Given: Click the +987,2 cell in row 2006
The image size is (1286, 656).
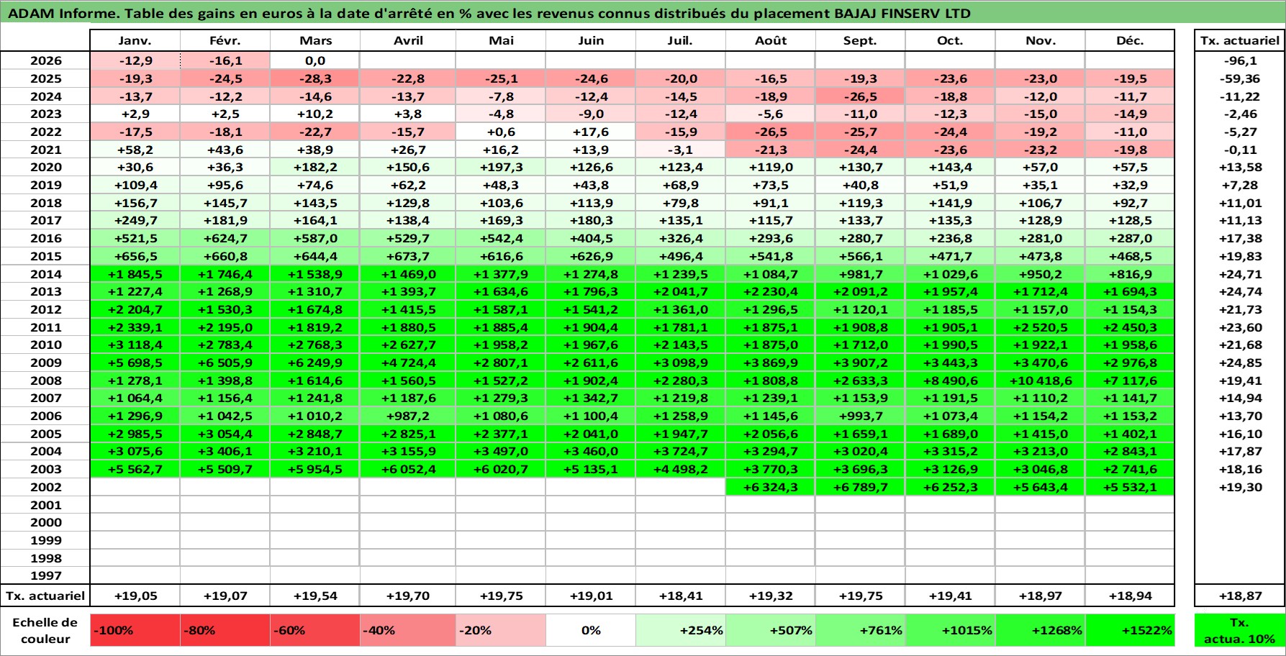Looking at the screenshot, I should (408, 416).
